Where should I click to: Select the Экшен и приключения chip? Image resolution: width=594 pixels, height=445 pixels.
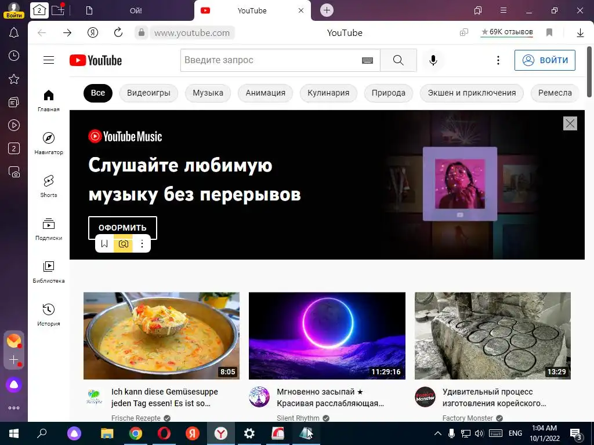pos(472,93)
